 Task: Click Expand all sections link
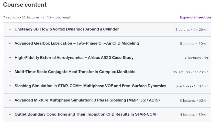click(195, 17)
